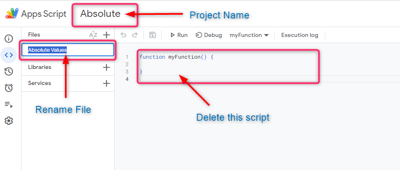Add a library with plus icon
Viewport: 400px width, 170px height.
pos(106,67)
